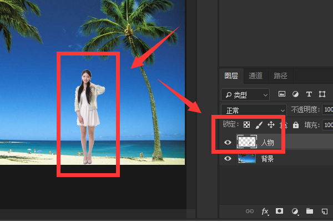Open the 正常 blend mode dropdown
333x222 pixels.
coord(254,110)
